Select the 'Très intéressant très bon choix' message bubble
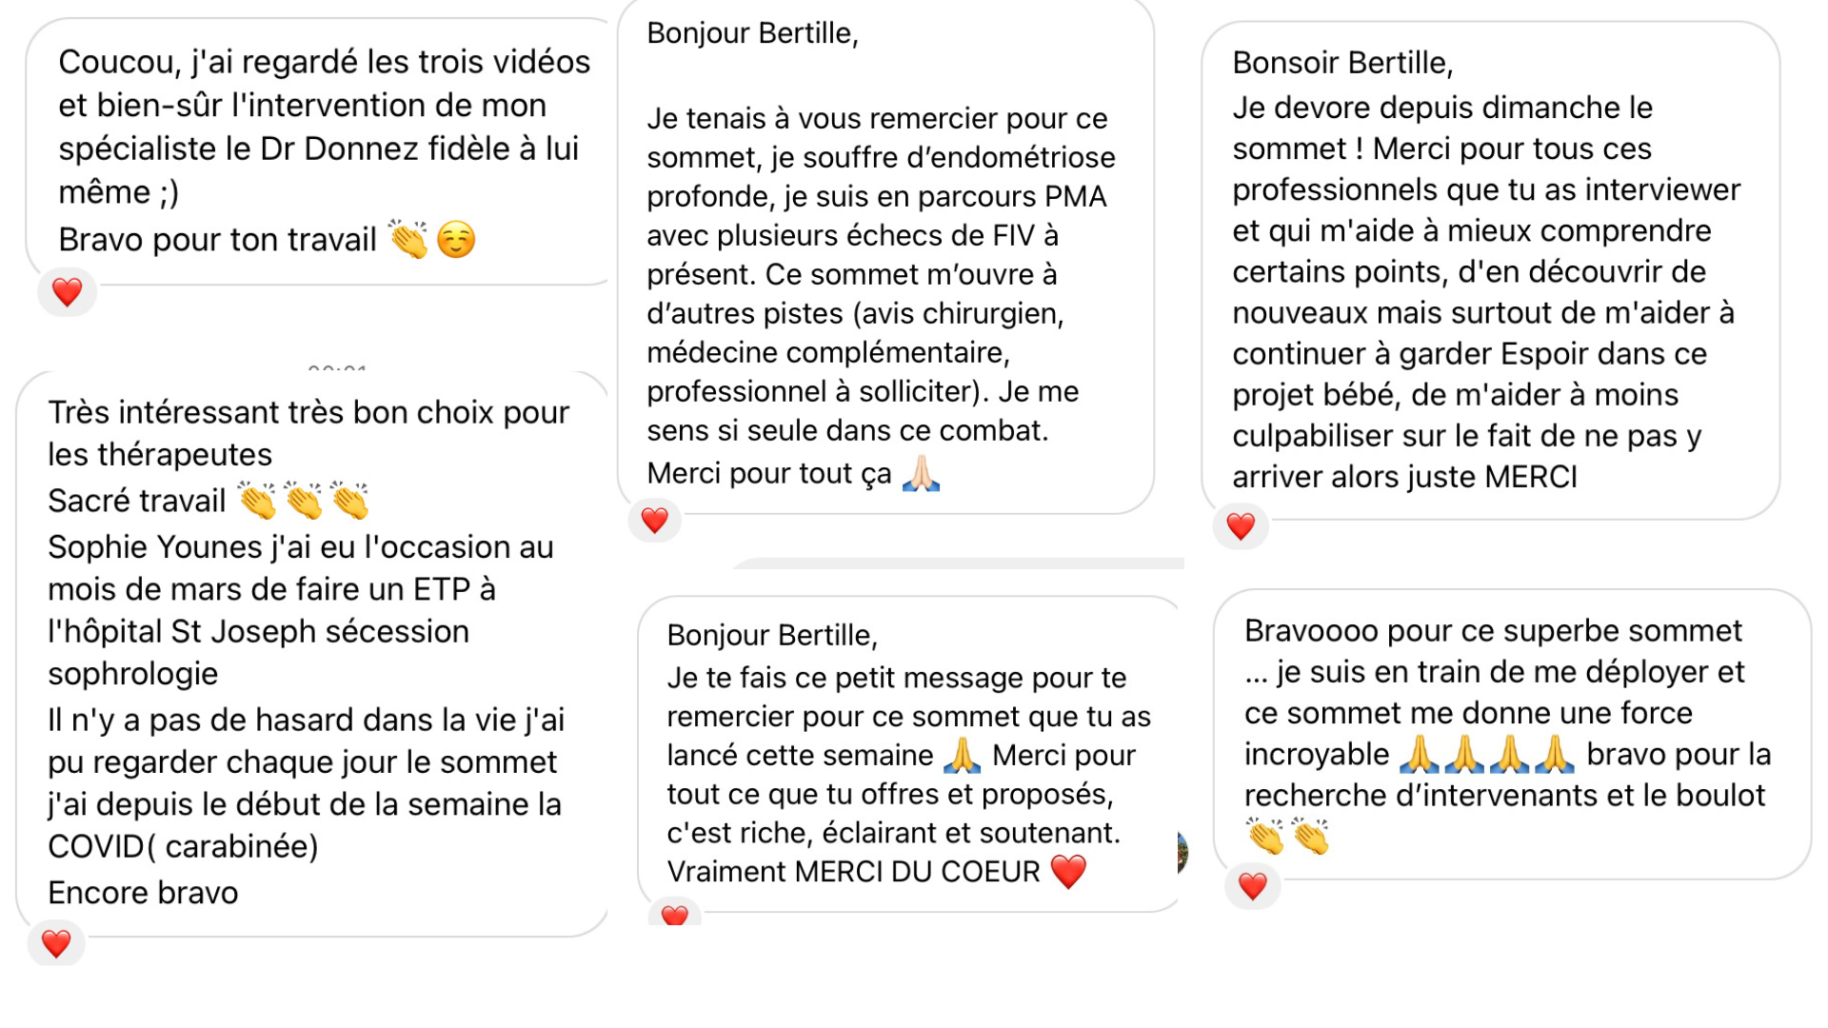Screen dimensions: 1828x1028 pyautogui.click(x=309, y=652)
